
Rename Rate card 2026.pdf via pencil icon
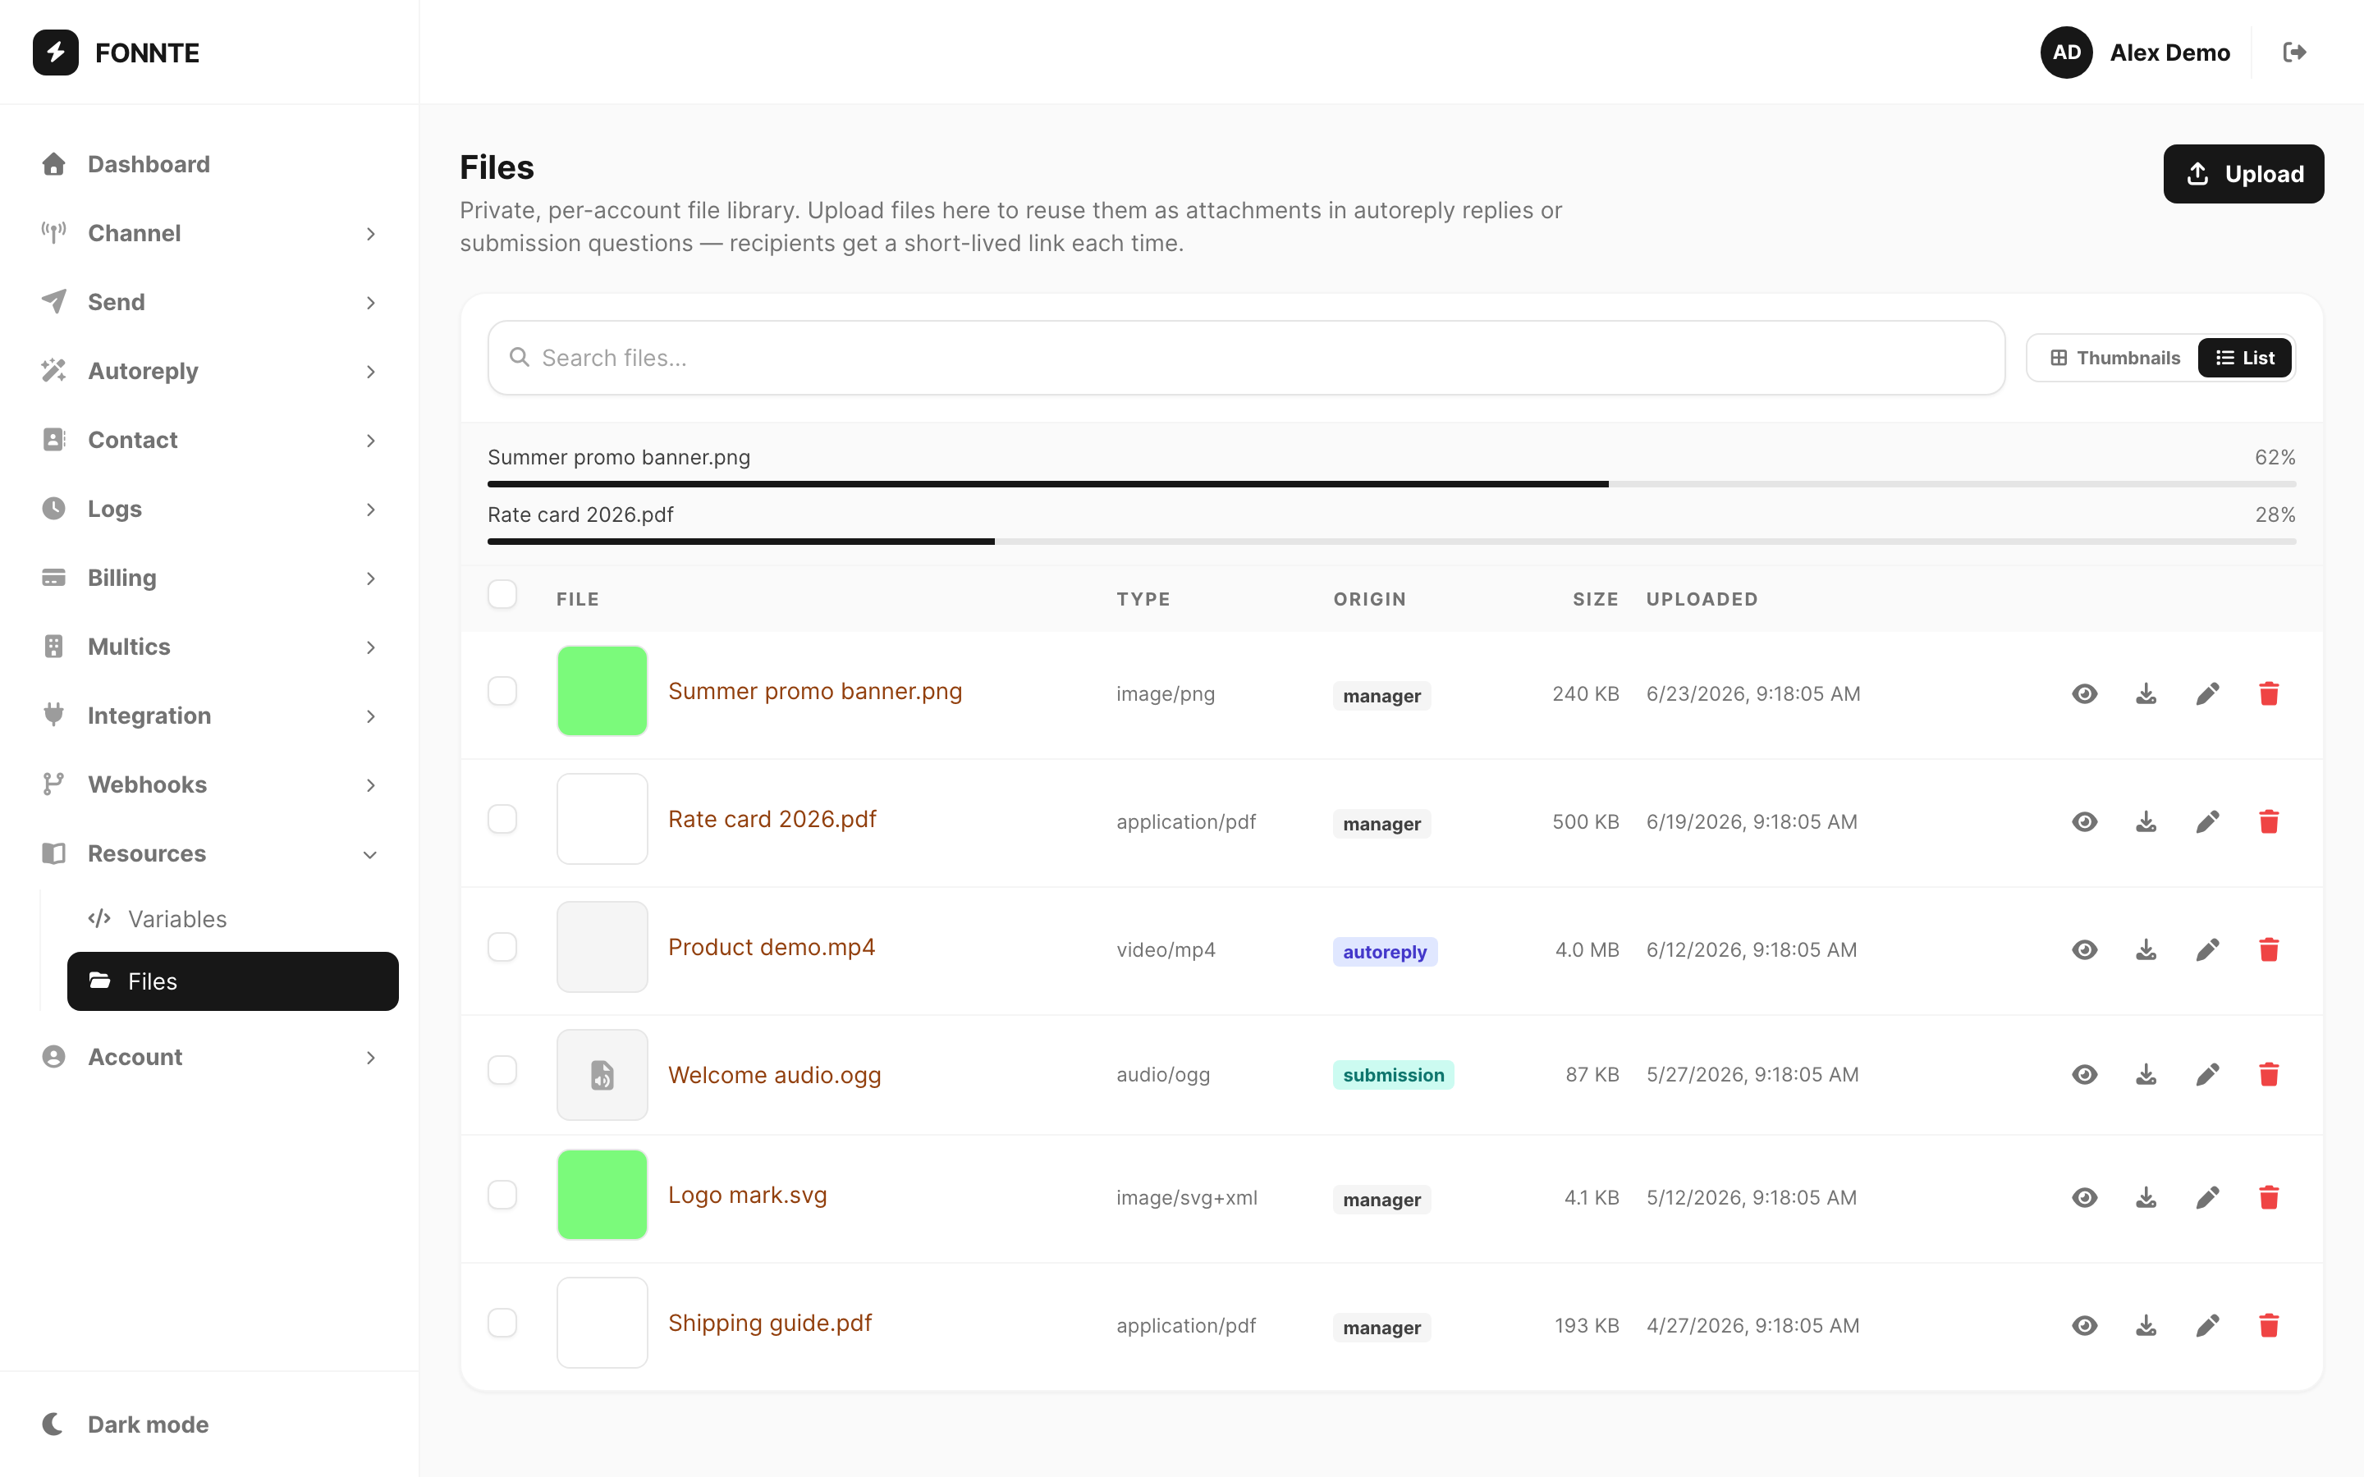pyautogui.click(x=2206, y=821)
